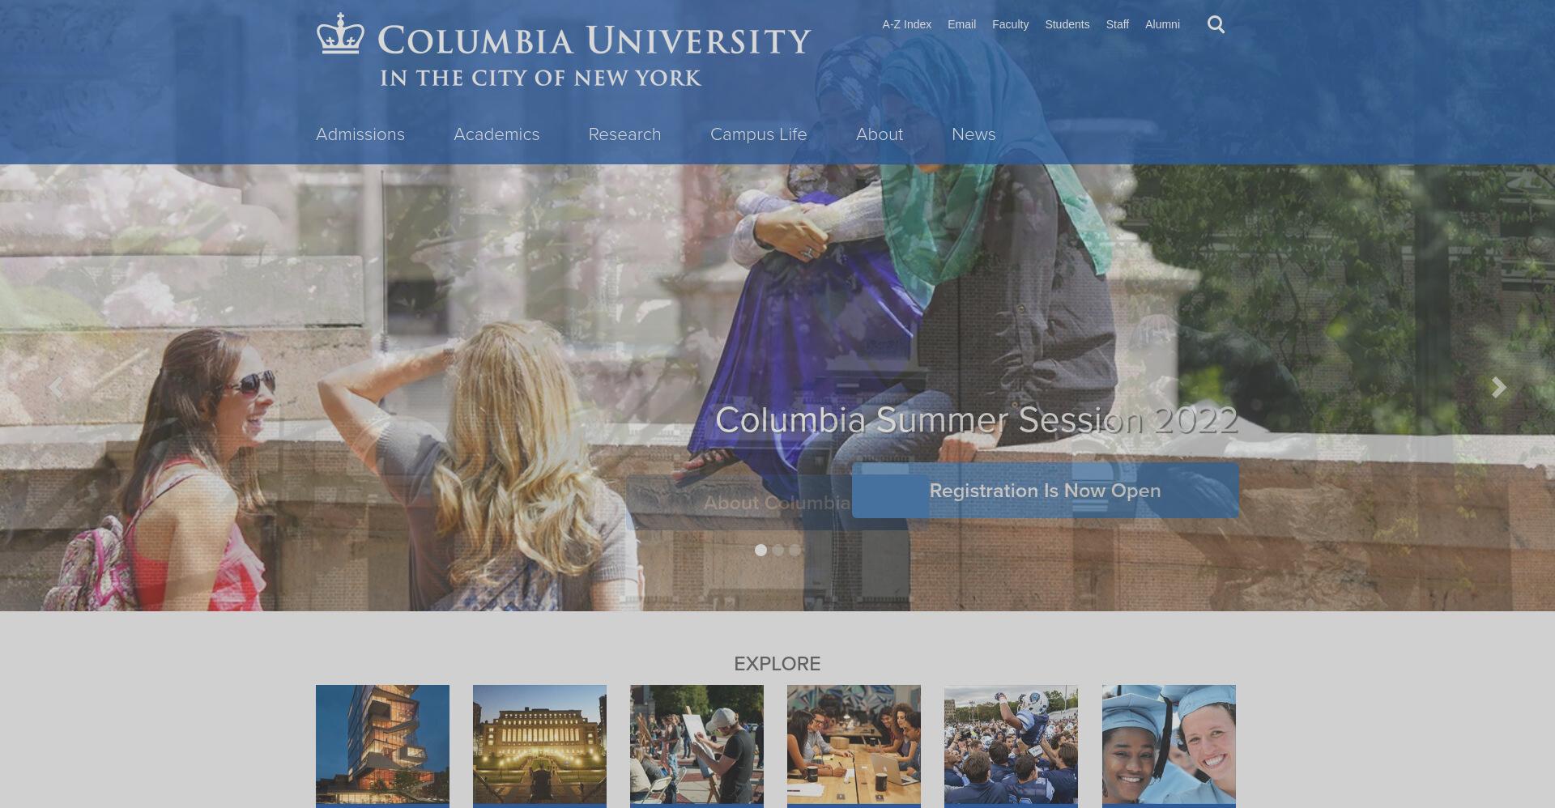Screen dimensions: 1555x808
Task: Open the Academics menu
Action: click(496, 134)
